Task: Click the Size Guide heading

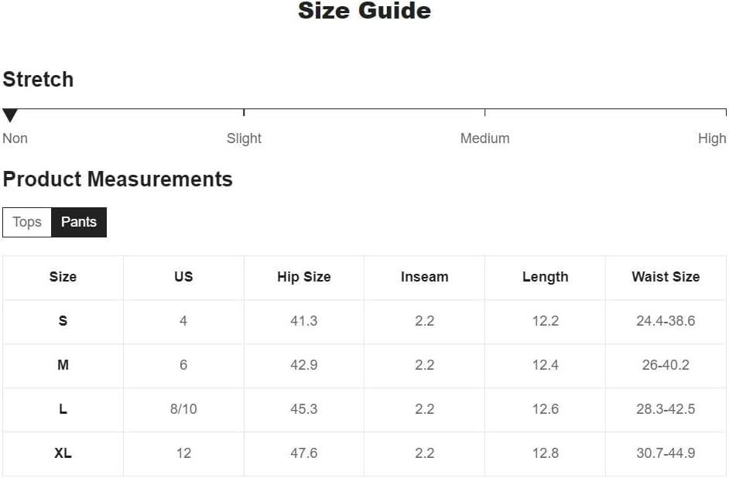Action: click(364, 11)
